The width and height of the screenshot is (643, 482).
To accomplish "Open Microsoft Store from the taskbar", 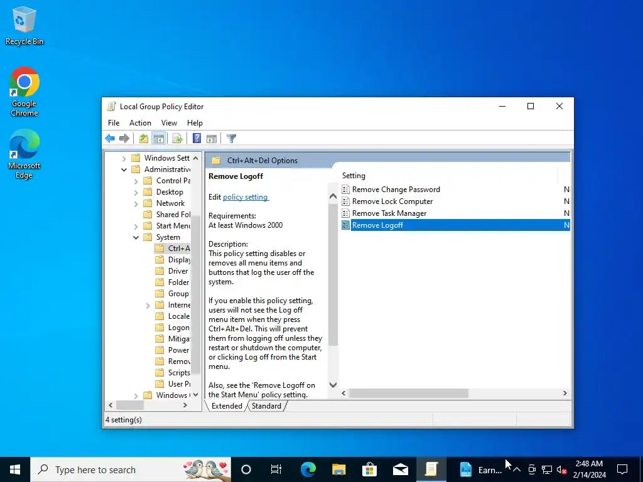I will (369, 469).
